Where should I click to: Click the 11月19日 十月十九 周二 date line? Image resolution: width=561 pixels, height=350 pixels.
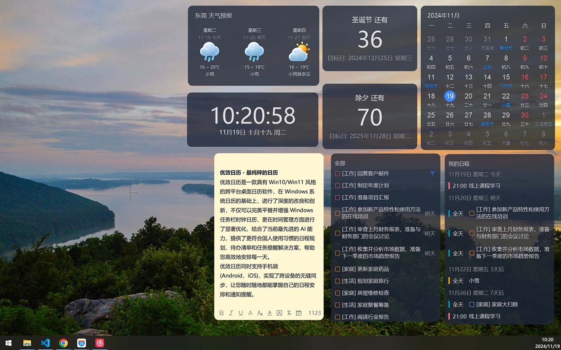coord(253,132)
